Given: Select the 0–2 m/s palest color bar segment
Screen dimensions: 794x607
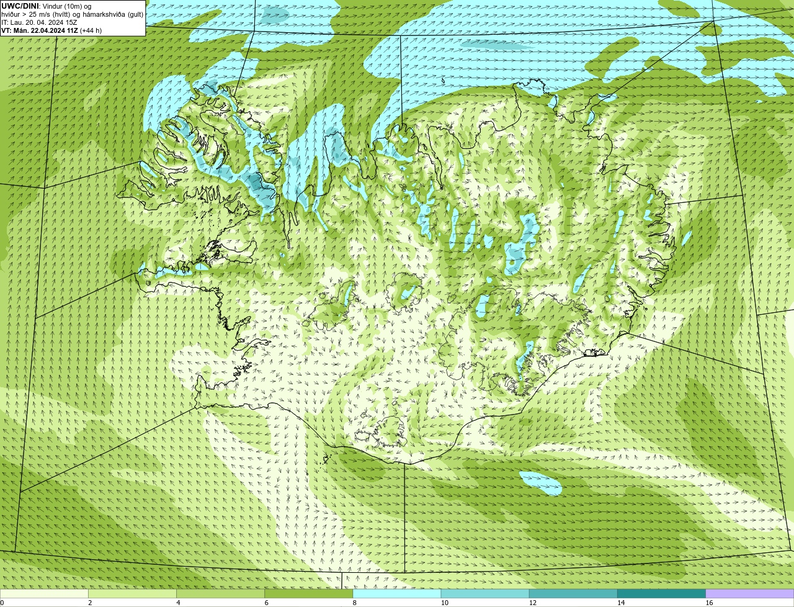Looking at the screenshot, I should click(x=44, y=593).
